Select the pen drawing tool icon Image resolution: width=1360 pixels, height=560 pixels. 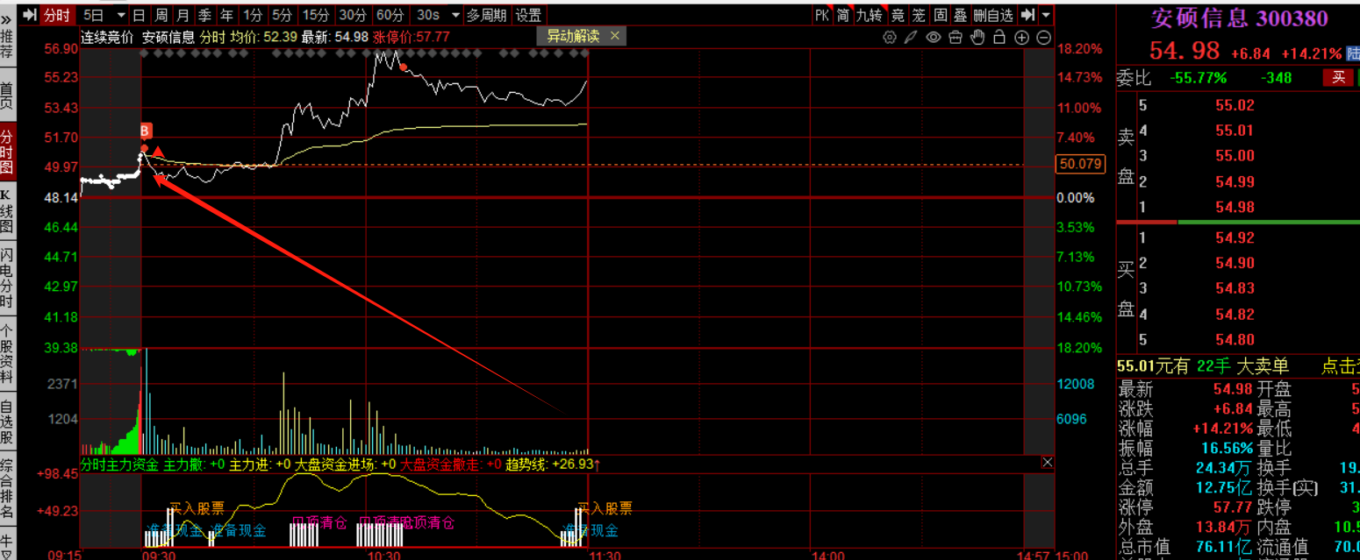(912, 37)
